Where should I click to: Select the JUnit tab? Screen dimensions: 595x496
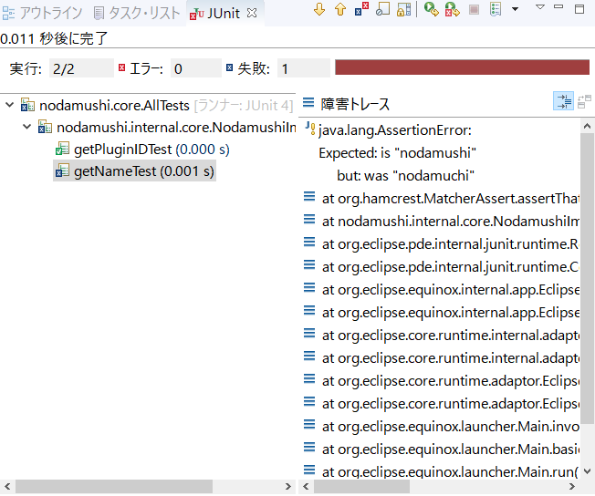pos(224,14)
